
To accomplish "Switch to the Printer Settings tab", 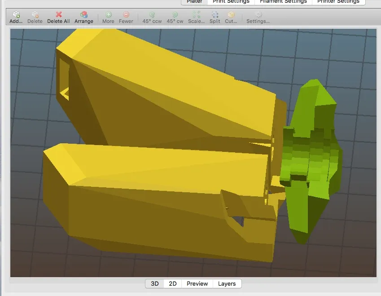I will tap(338, 2).
